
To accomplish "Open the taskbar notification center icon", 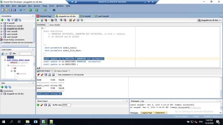I will pos(218,122).
